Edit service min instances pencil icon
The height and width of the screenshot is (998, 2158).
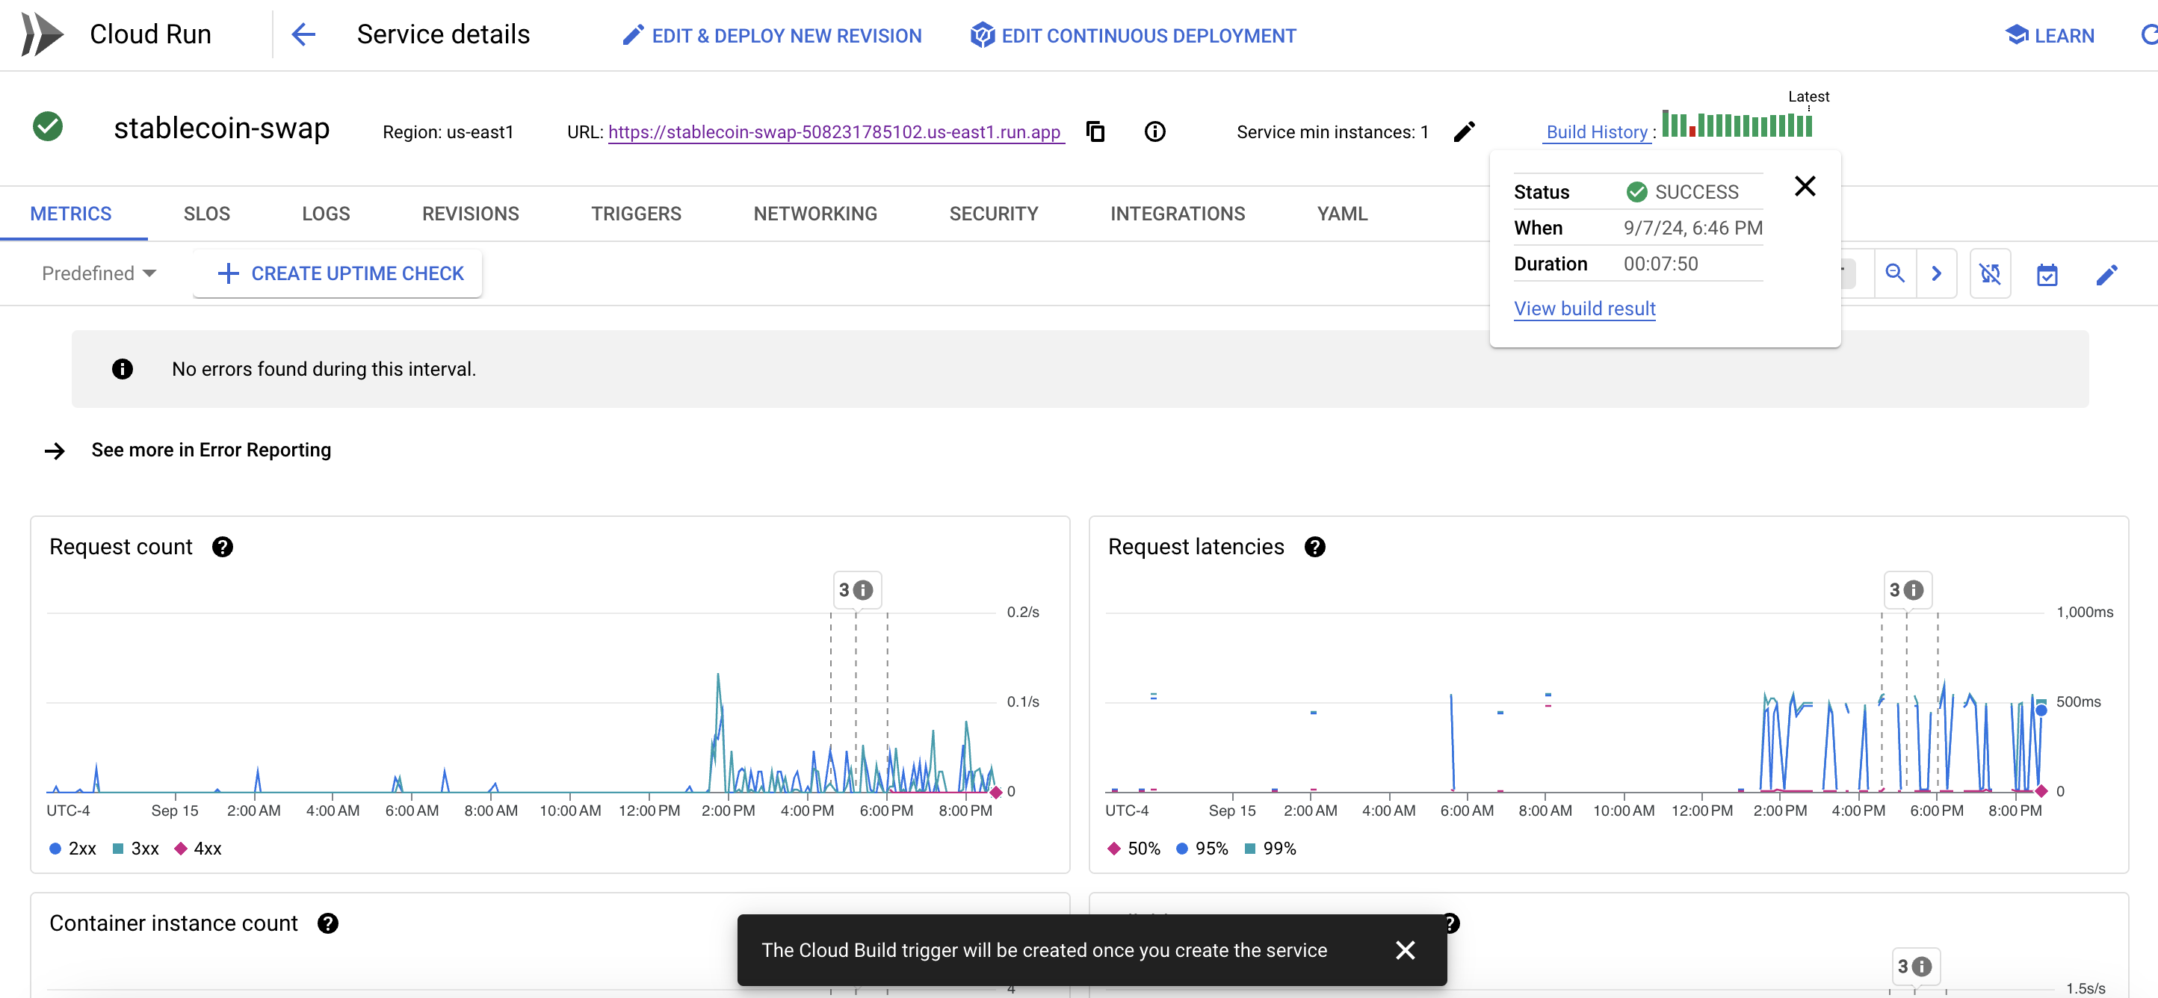(x=1464, y=131)
